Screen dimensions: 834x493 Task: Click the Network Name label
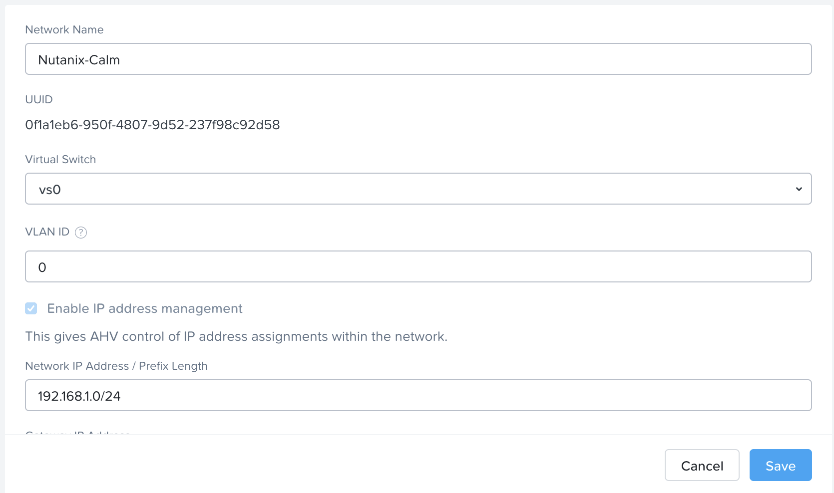click(64, 30)
